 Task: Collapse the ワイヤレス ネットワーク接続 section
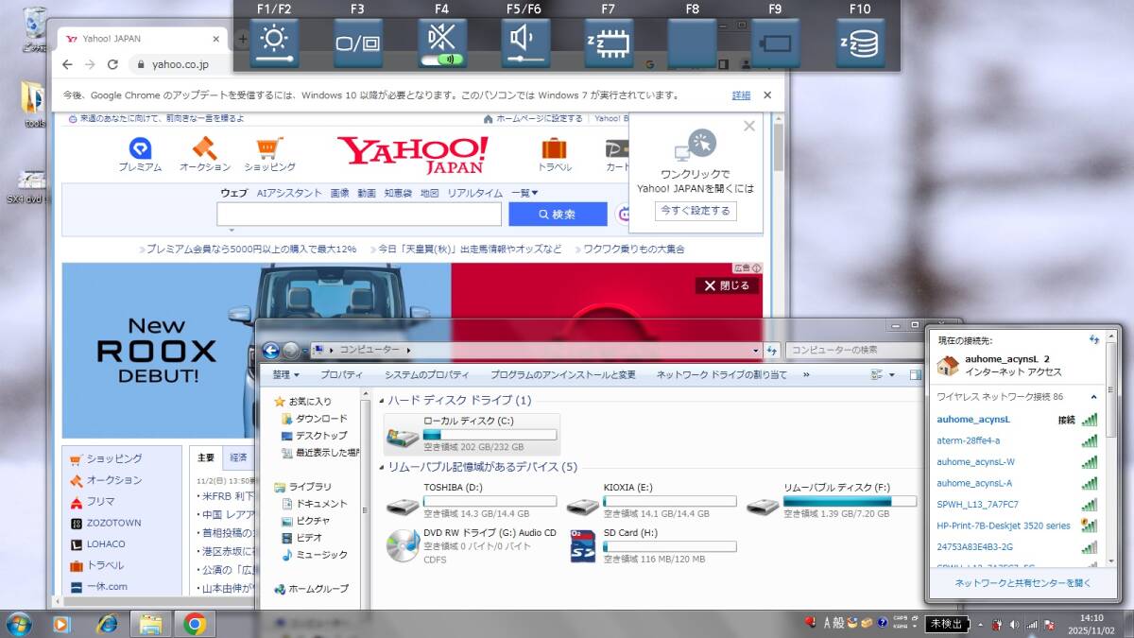tap(1094, 397)
